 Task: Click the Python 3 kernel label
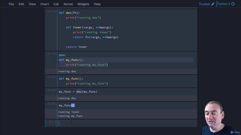coord(224,4)
